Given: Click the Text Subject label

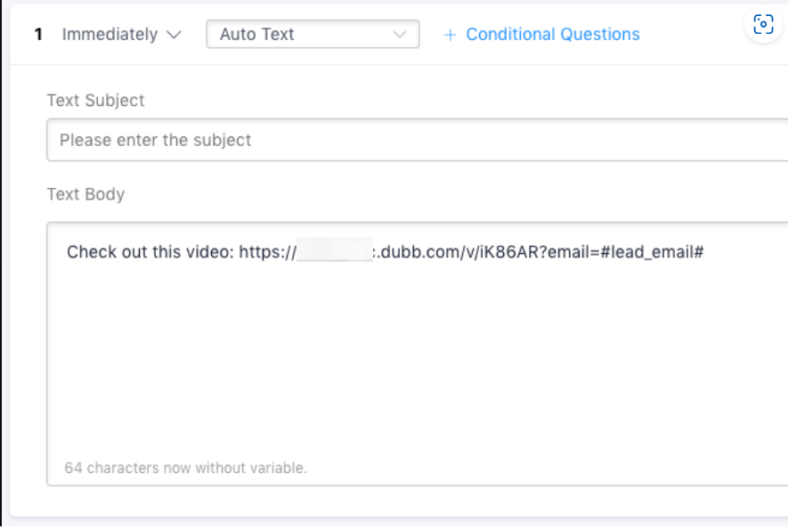Looking at the screenshot, I should coord(95,101).
